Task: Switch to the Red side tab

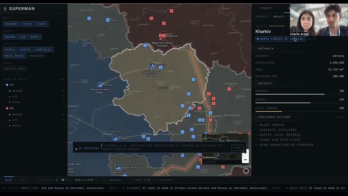Action: point(22,180)
